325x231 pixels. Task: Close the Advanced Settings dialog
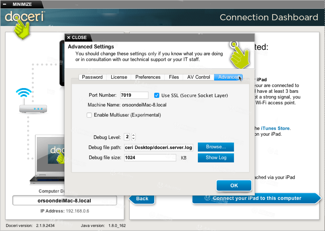click(x=77, y=38)
